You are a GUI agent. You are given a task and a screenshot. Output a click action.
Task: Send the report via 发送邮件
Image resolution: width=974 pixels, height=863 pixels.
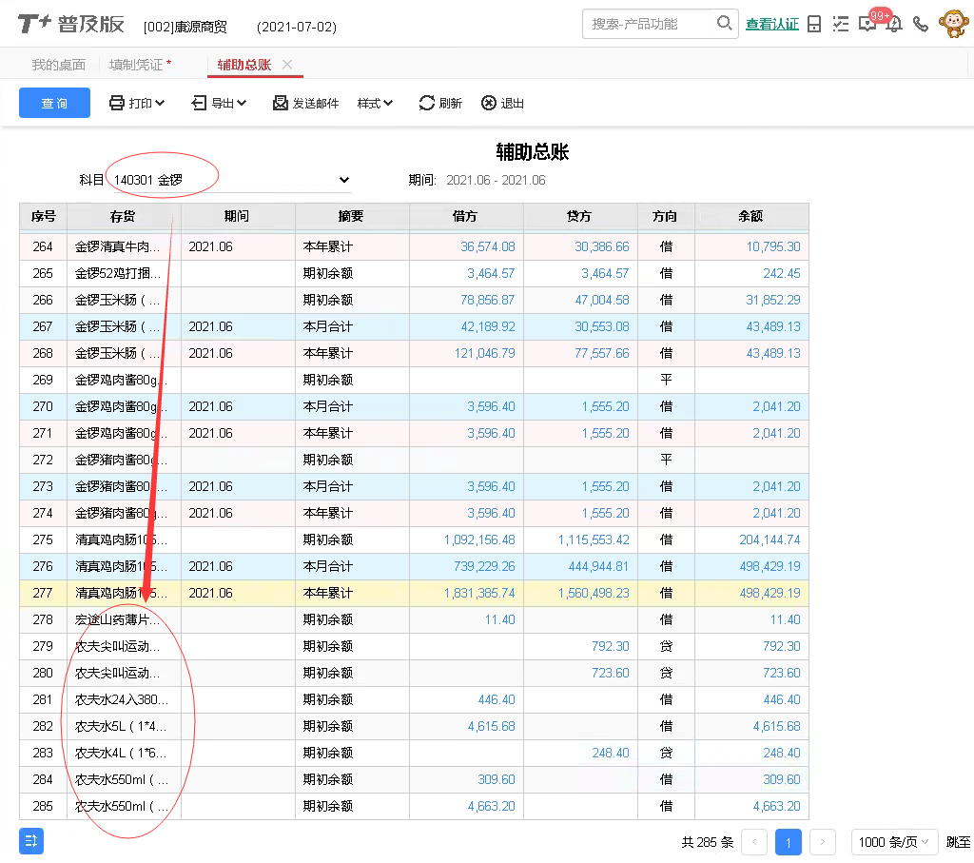click(x=306, y=103)
